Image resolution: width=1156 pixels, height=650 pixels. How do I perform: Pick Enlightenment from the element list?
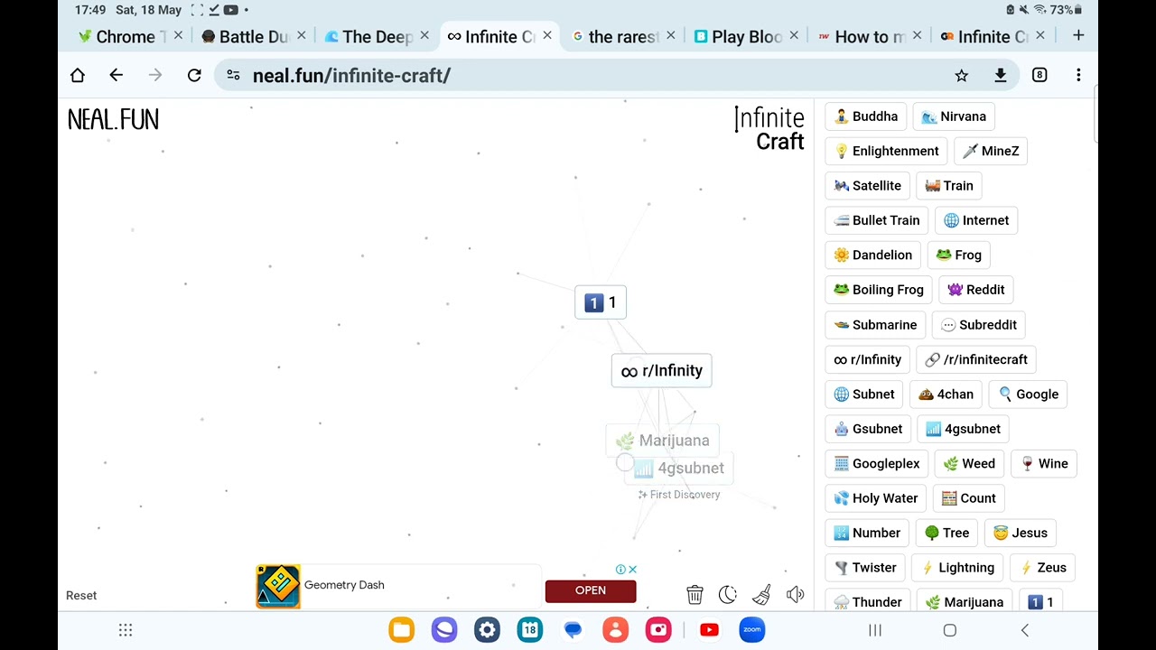[x=886, y=151]
